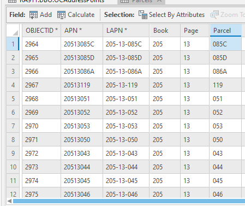245x206 pixels.
Task: Close the Parcels table tab
Action: (159, 1)
